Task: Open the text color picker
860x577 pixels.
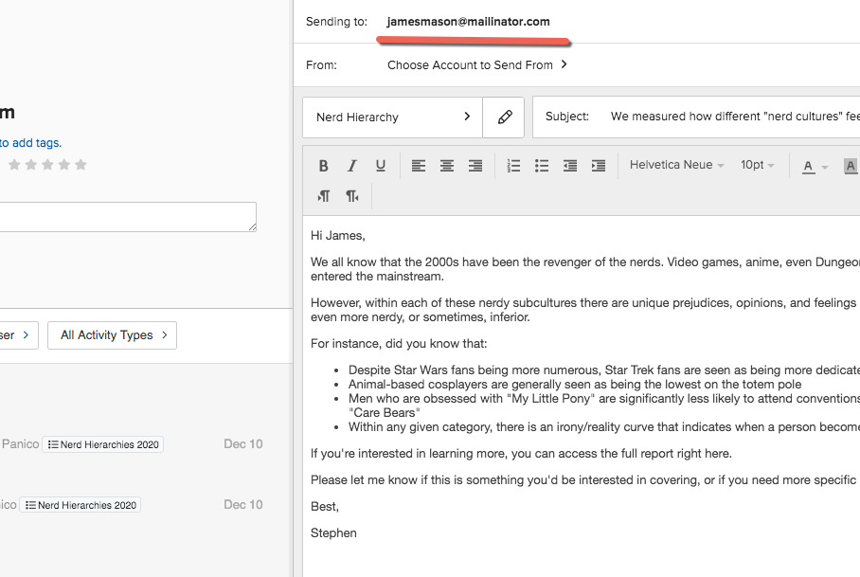Action: [814, 166]
